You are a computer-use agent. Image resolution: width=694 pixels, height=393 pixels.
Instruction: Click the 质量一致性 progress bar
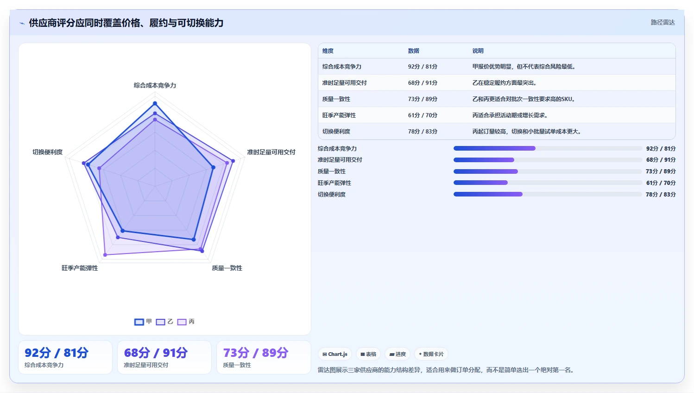coord(548,171)
